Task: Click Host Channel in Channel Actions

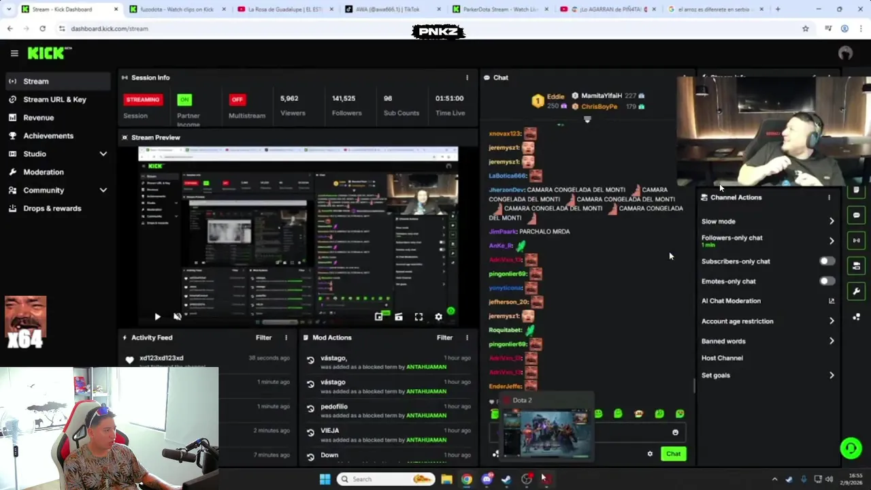Action: tap(722, 358)
